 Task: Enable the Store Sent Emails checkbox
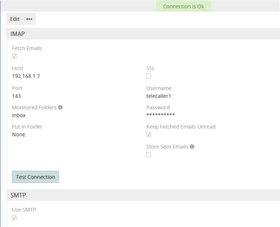point(149,155)
